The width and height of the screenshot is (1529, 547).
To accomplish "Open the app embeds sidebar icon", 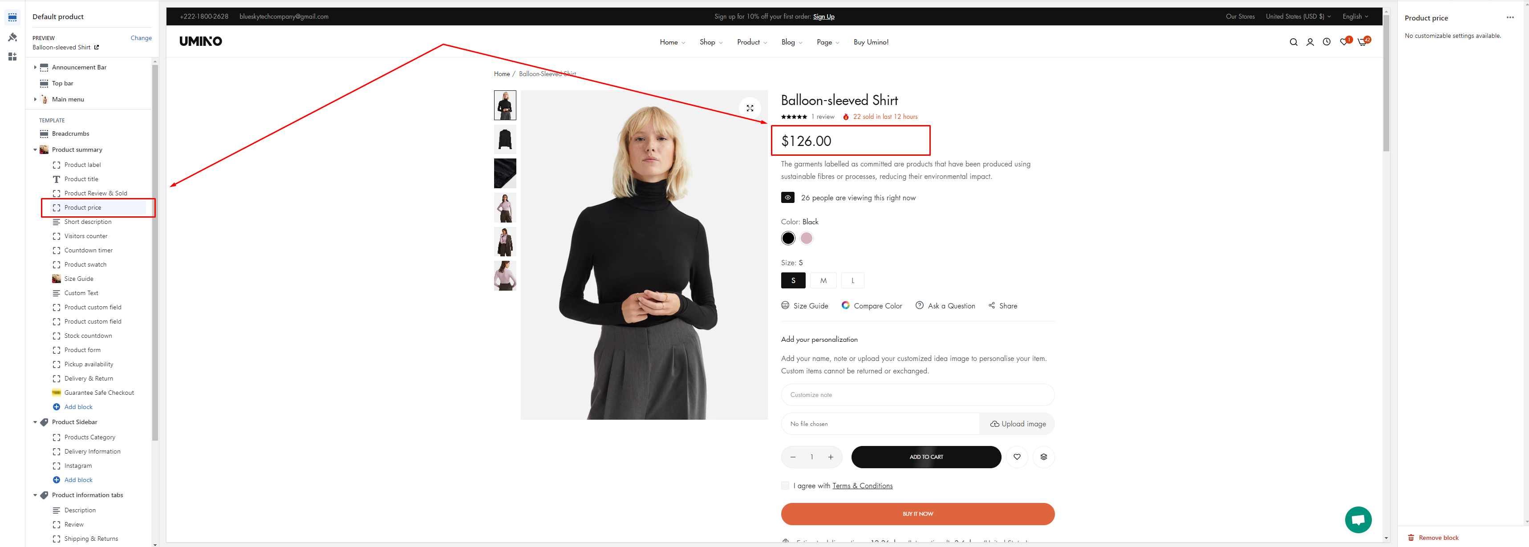I will click(x=12, y=57).
